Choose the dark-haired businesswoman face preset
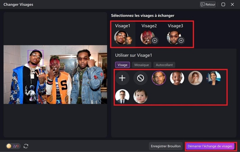 pyautogui.click(x=214, y=78)
